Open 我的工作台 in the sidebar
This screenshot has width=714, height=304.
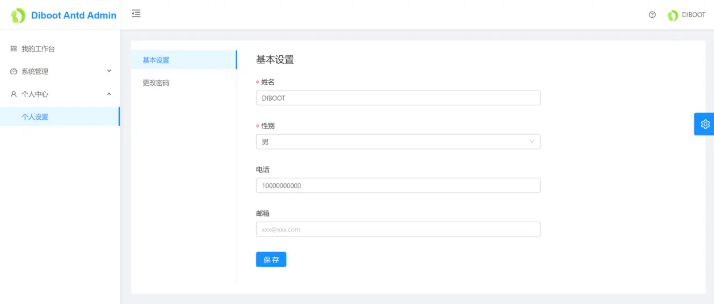pos(60,49)
